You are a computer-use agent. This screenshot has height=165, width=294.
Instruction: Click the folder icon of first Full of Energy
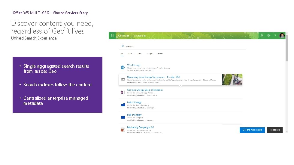point(123,105)
